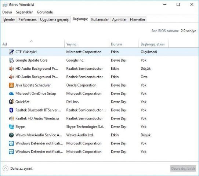Click the Son BIOS zamanı value
Viewport: 199px width, 176px height.
coord(188,31)
